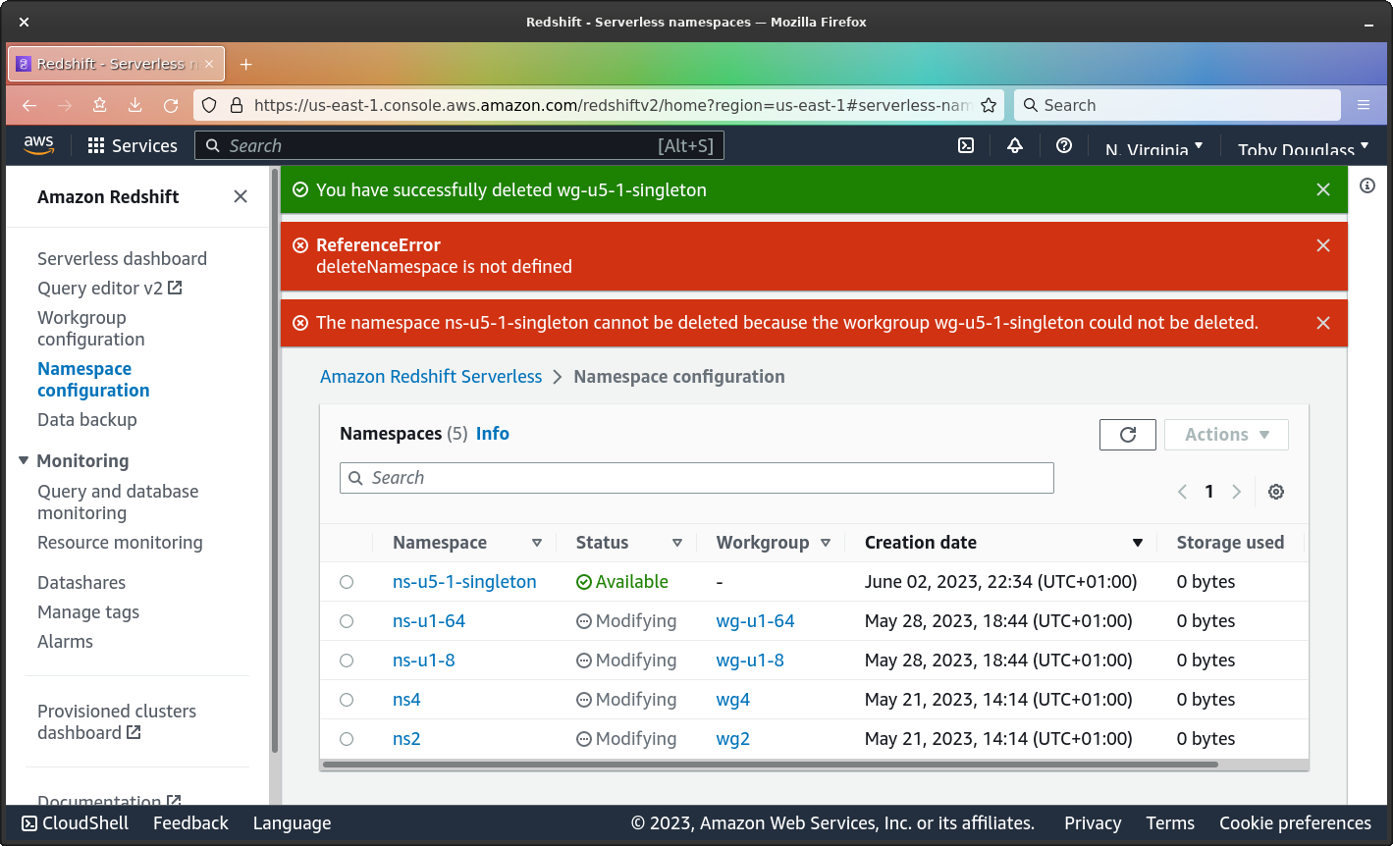1393x846 pixels.
Task: Open Provisioned clusters dashboard
Action: tap(116, 721)
